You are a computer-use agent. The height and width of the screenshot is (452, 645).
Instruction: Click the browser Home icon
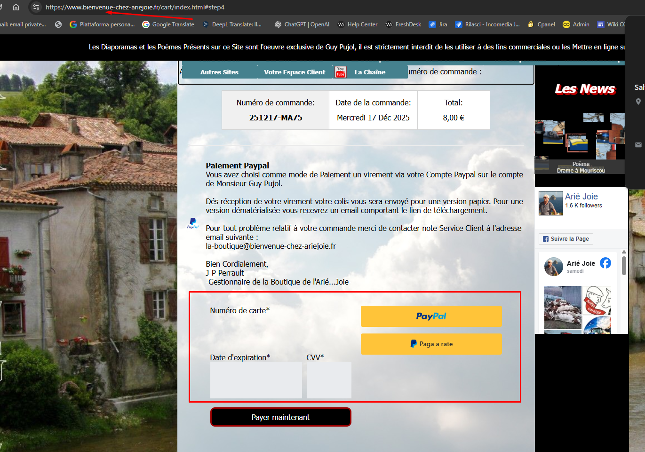point(16,7)
